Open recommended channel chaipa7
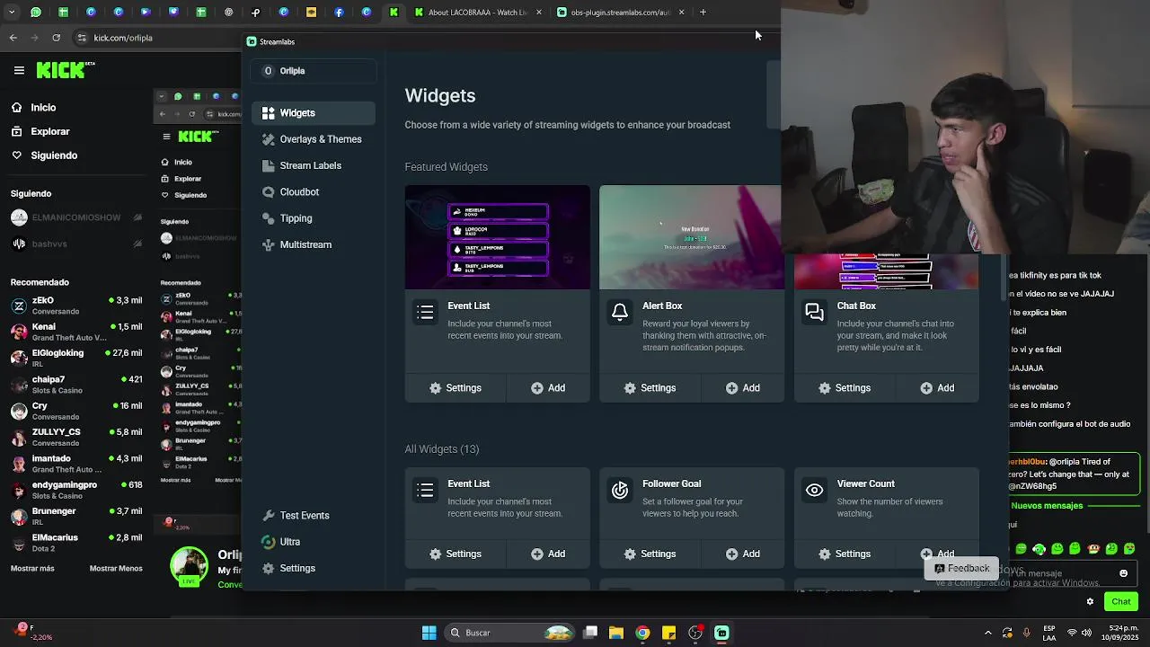Viewport: 1150px width, 647px height. (76, 385)
